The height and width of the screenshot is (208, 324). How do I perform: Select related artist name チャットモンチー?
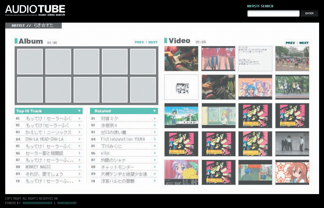(118, 167)
